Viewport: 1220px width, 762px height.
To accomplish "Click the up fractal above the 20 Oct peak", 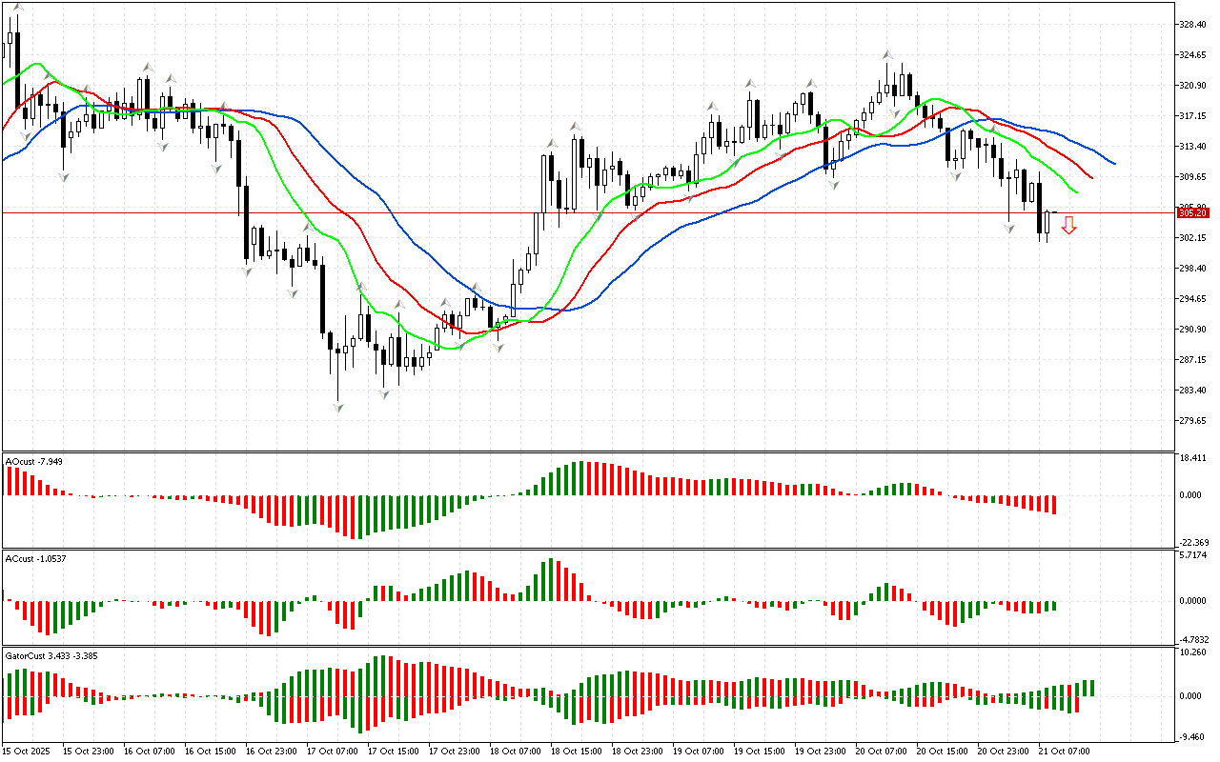I will (887, 55).
